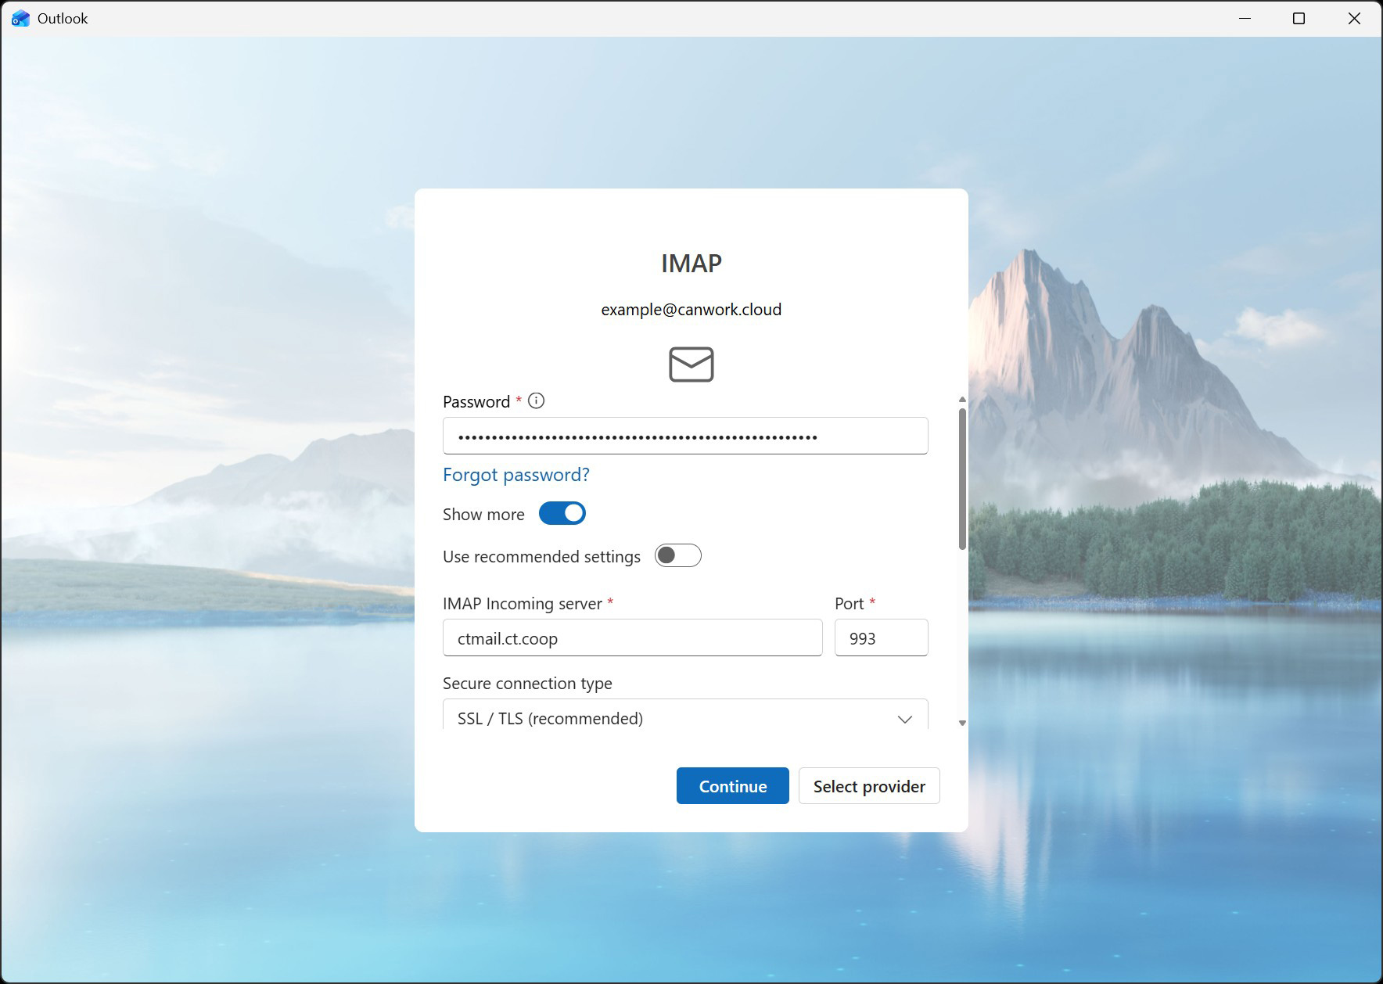Click the scrollbar down arrow in dialog

pos(962,723)
